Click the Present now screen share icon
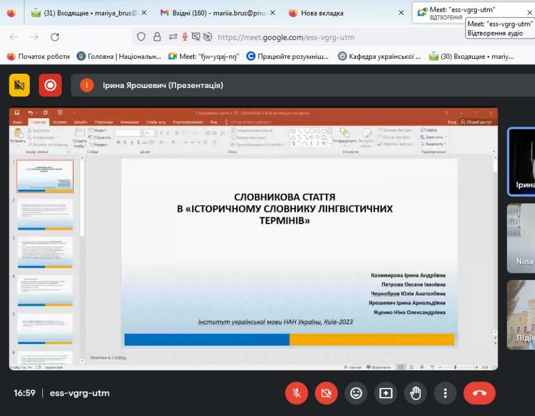The width and height of the screenshot is (535, 416). [x=385, y=393]
